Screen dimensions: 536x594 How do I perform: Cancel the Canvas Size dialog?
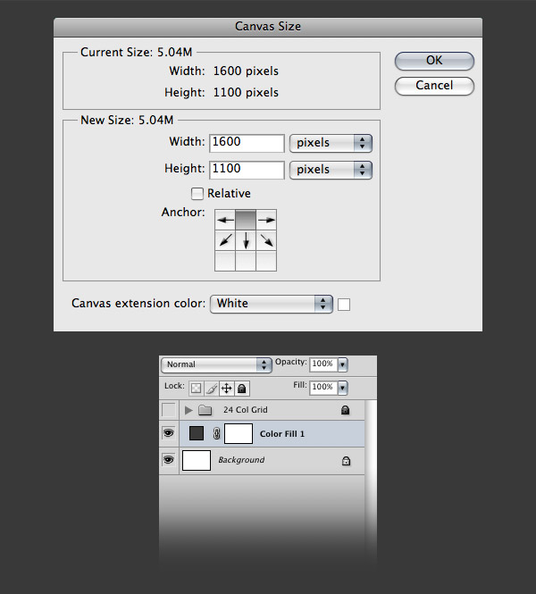click(434, 86)
